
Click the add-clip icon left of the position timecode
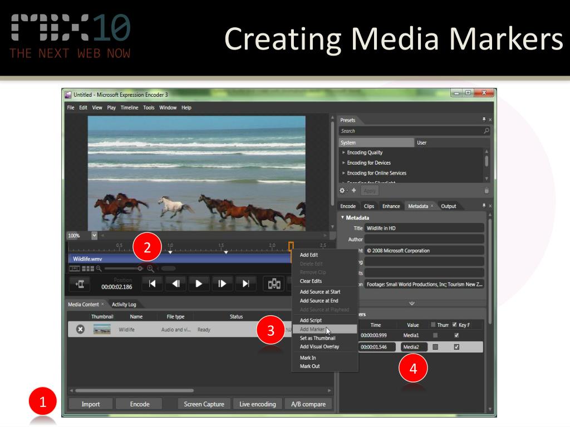click(80, 284)
